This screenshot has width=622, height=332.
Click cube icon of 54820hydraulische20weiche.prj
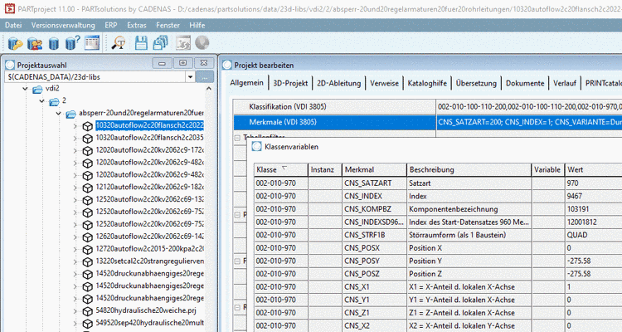87,311
